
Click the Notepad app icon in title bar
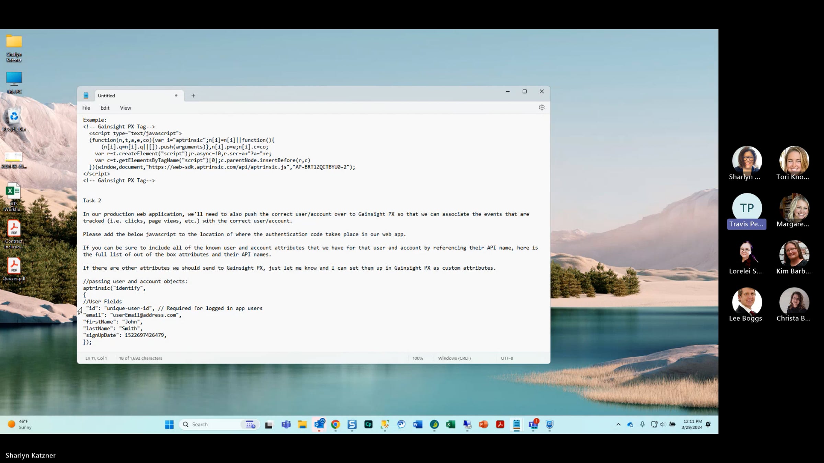coord(86,96)
